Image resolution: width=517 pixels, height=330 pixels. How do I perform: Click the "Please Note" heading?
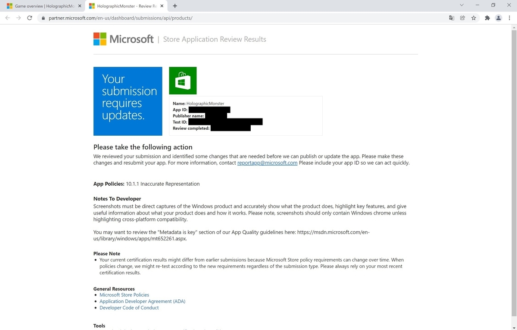coord(107,254)
